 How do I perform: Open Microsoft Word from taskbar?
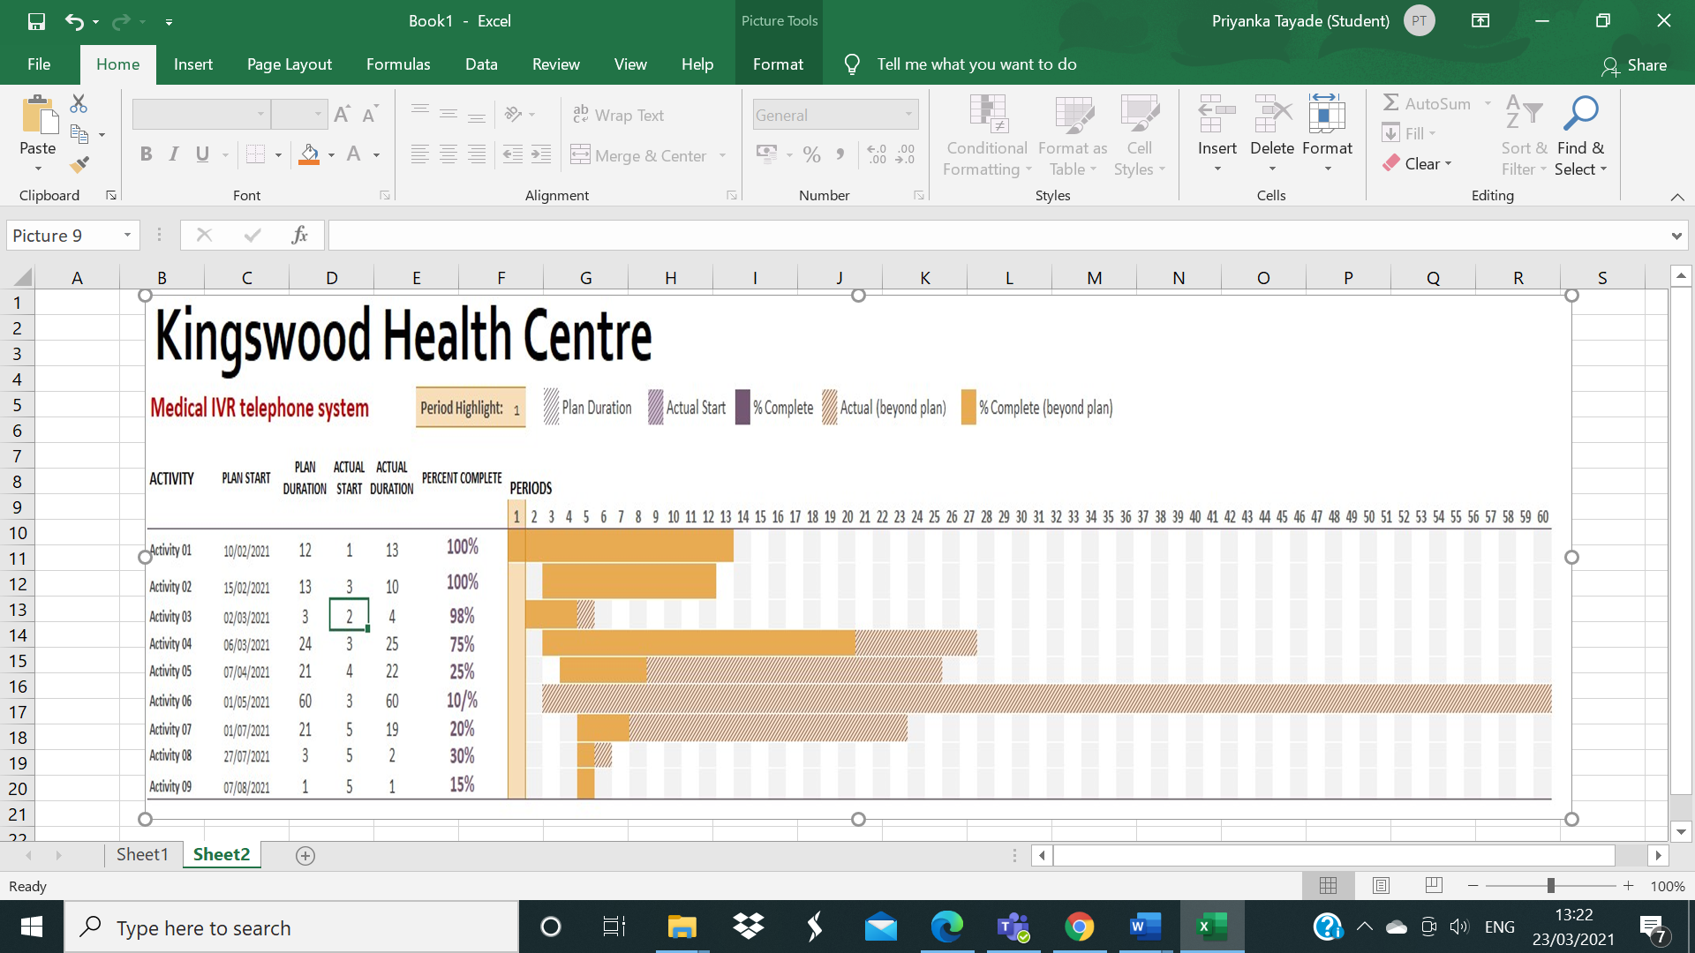1145,927
